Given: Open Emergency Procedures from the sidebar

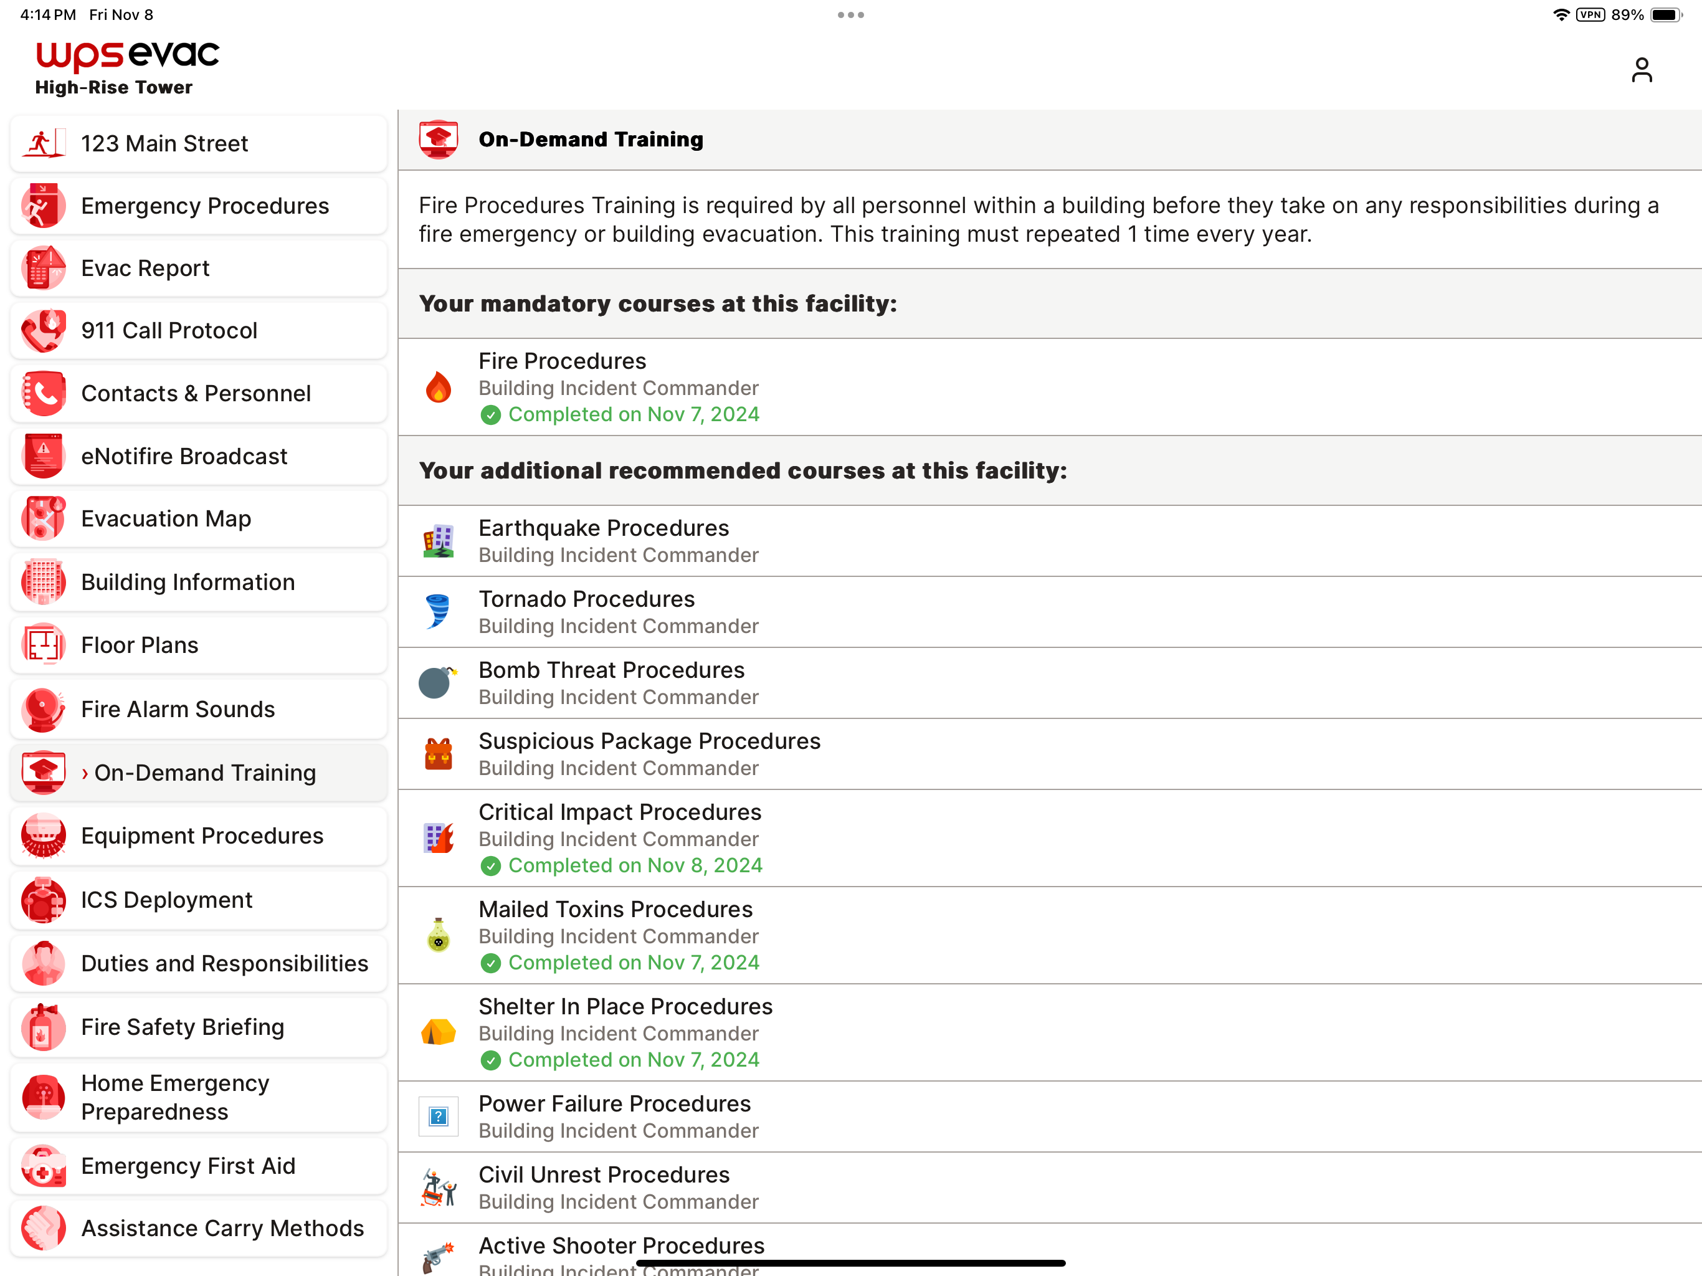Looking at the screenshot, I should (x=199, y=206).
